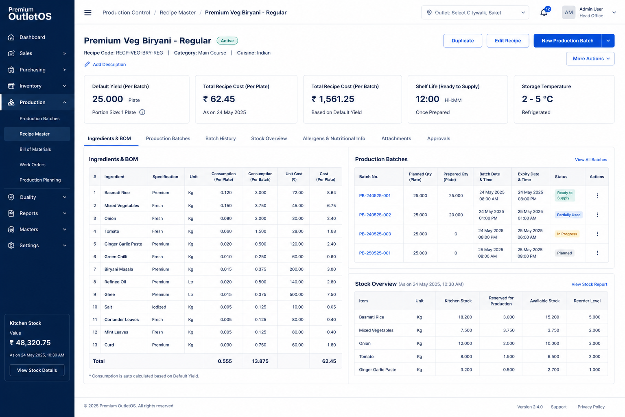Click the Sales sidebar icon

click(x=11, y=53)
